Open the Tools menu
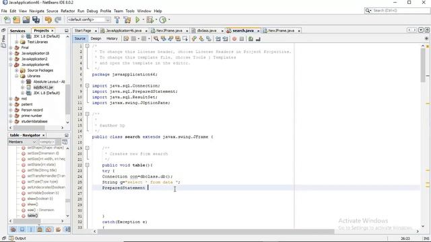431x242 pixels. [x=130, y=11]
